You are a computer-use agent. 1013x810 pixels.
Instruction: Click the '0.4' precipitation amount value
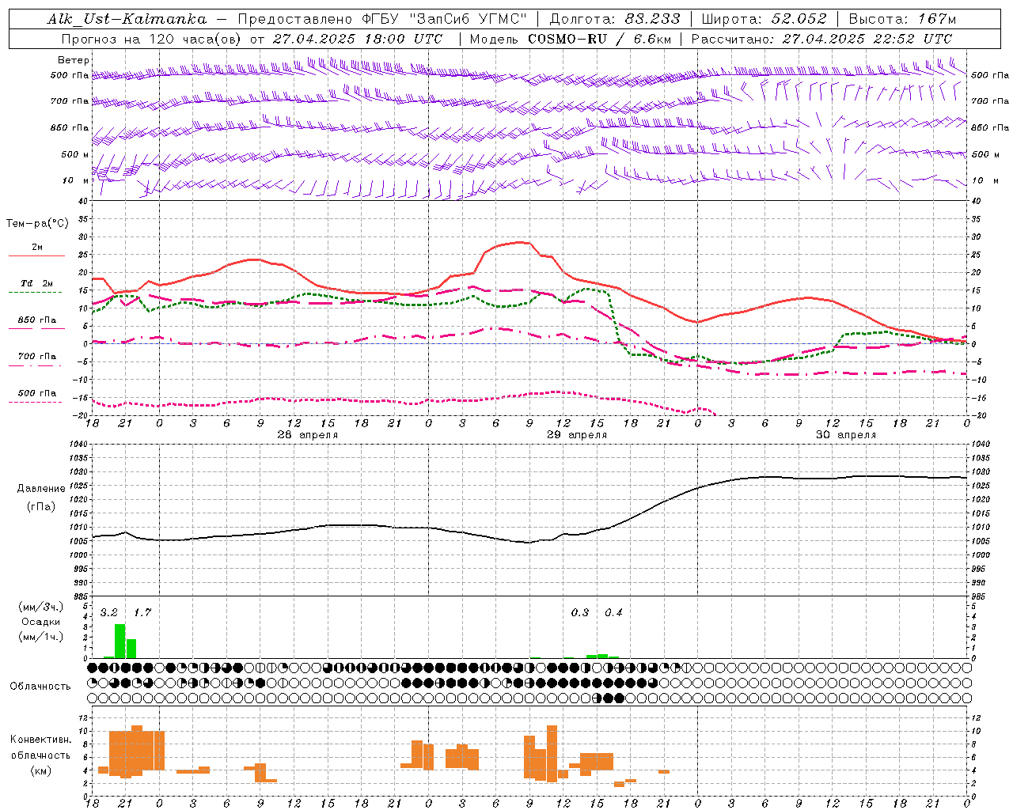click(x=613, y=613)
